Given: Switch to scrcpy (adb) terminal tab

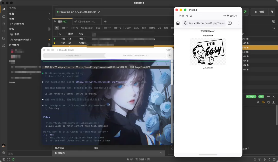Looking at the screenshot, I should [74, 55].
